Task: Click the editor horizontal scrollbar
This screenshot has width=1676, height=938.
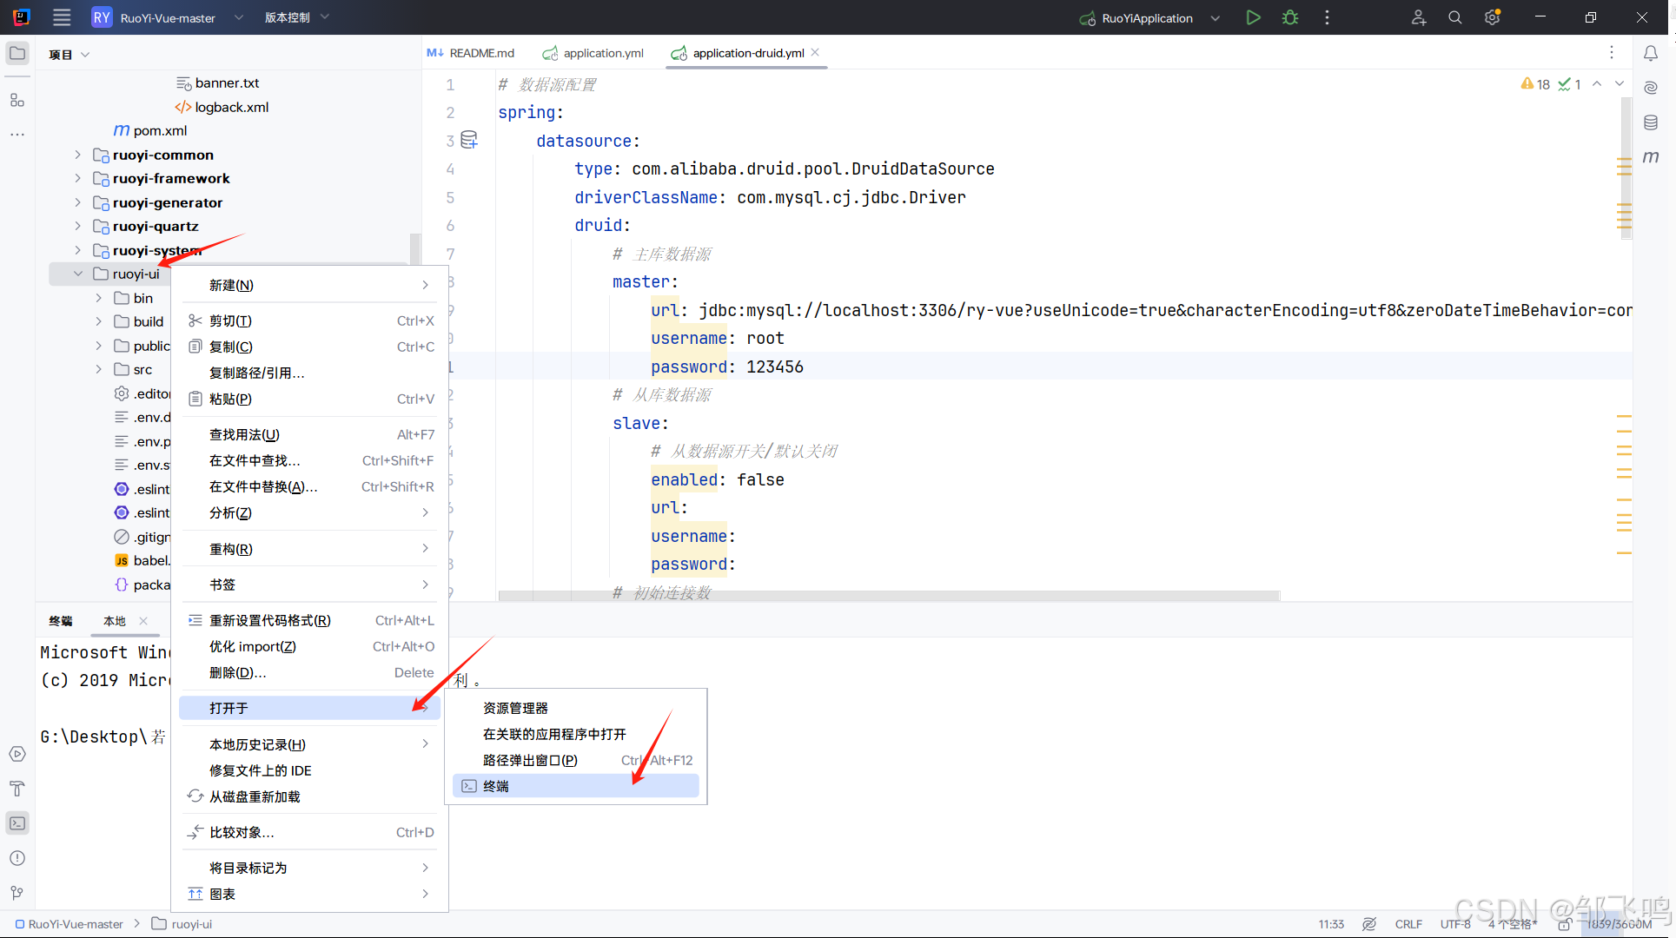Action: pos(889,596)
